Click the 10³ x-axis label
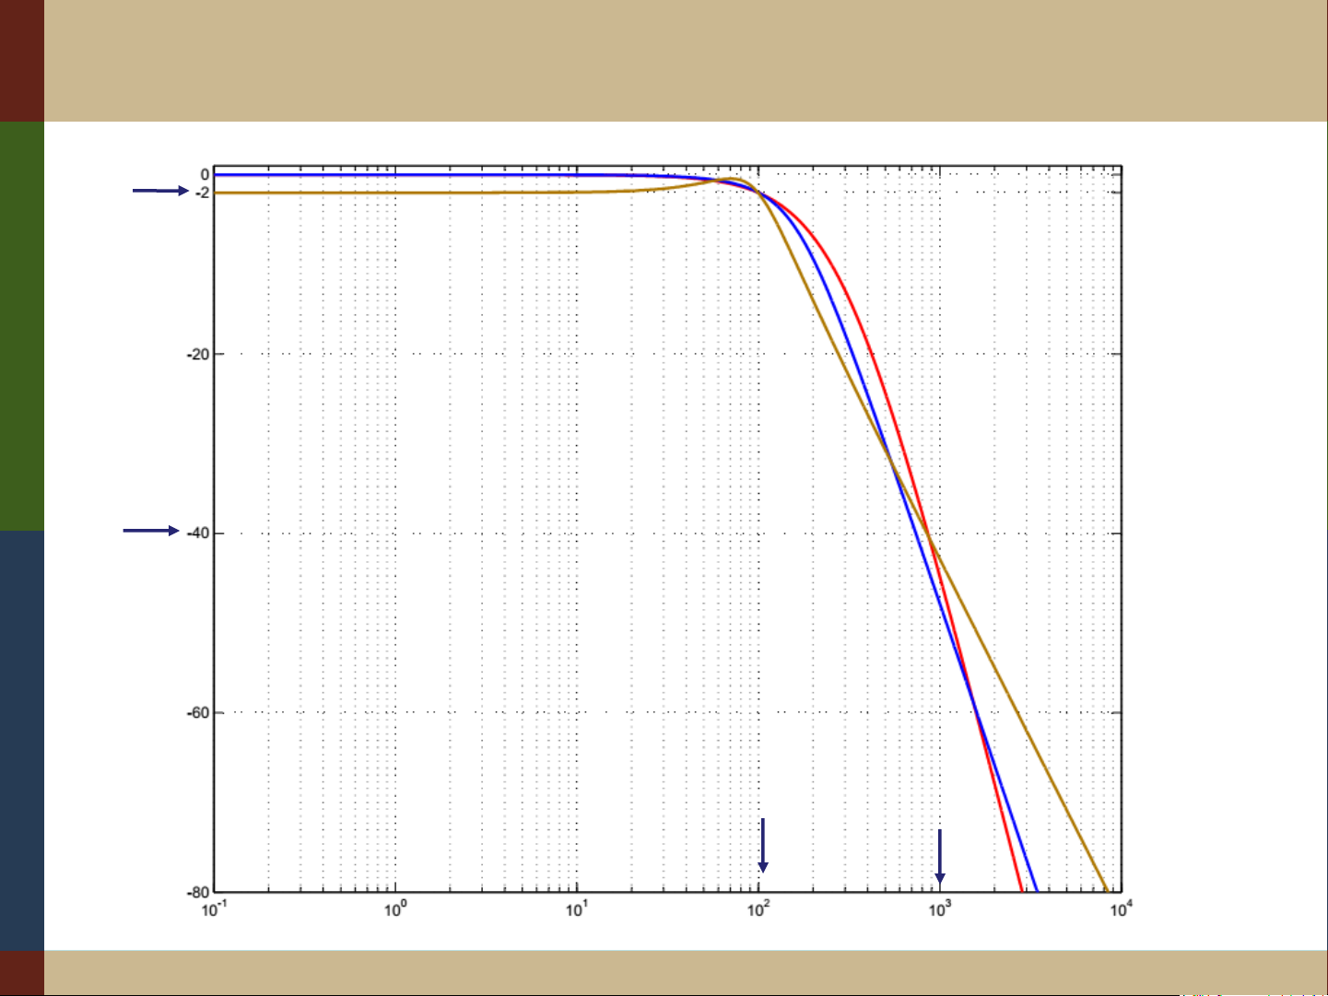Image resolution: width=1328 pixels, height=996 pixels. (x=939, y=910)
